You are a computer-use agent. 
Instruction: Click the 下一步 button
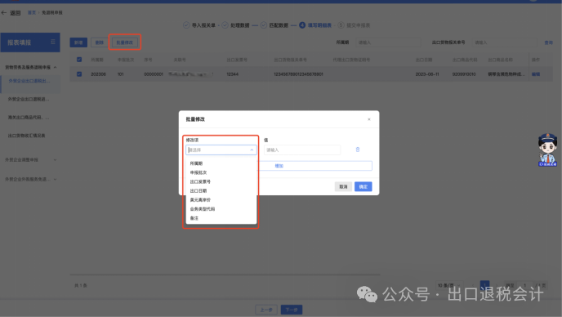[292, 310]
